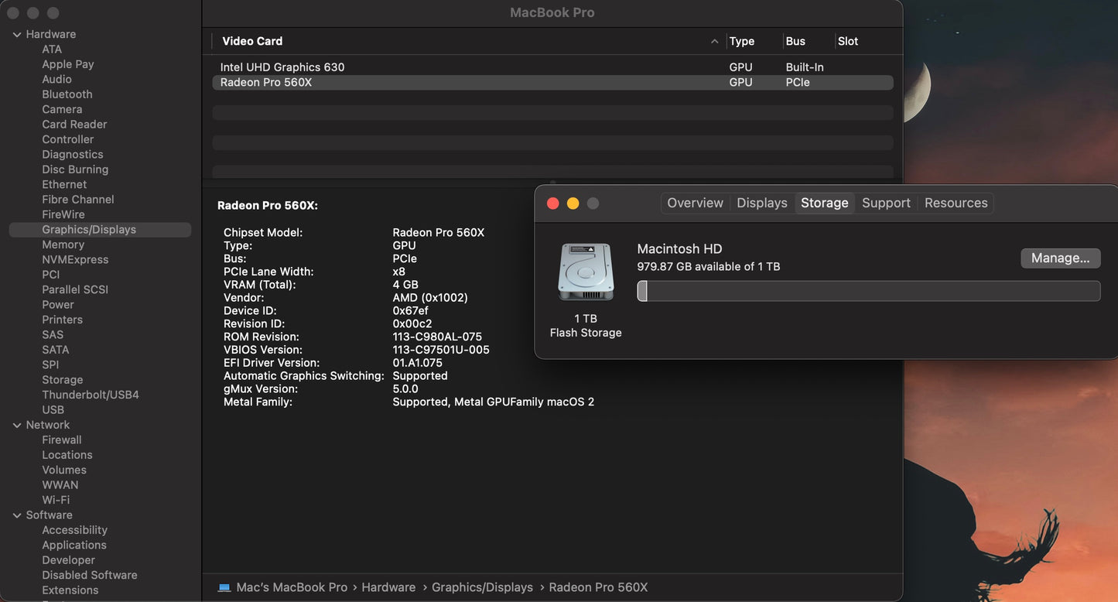Select Thunderbolt/USB4 in the sidebar
1118x602 pixels.
[x=91, y=395]
